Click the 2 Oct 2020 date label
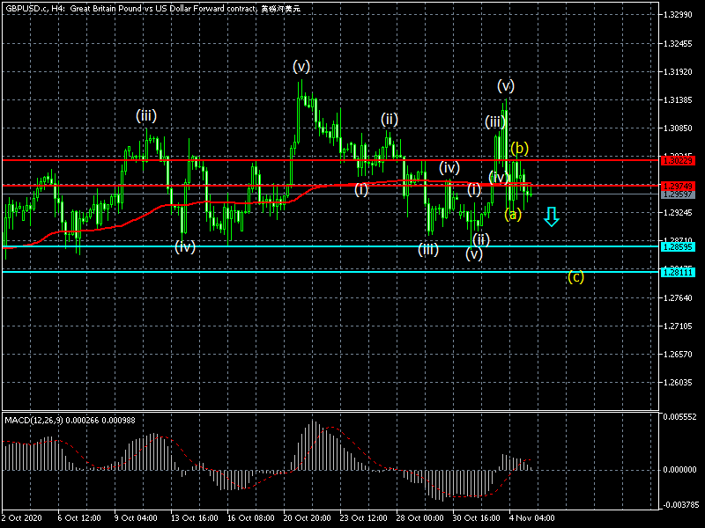This screenshot has width=705, height=528. click(21, 519)
